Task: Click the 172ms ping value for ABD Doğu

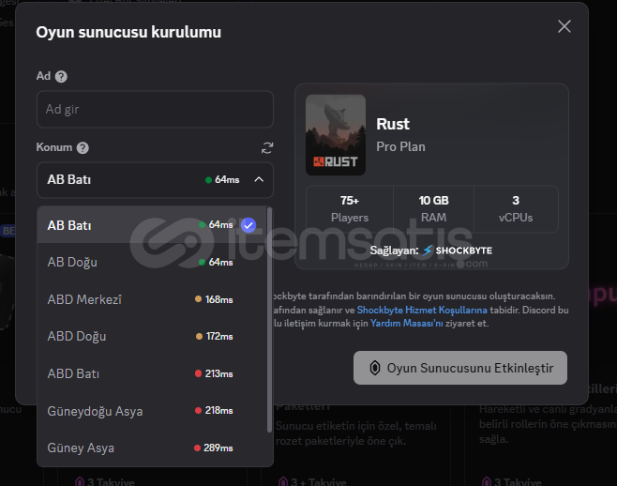Action: (x=219, y=336)
